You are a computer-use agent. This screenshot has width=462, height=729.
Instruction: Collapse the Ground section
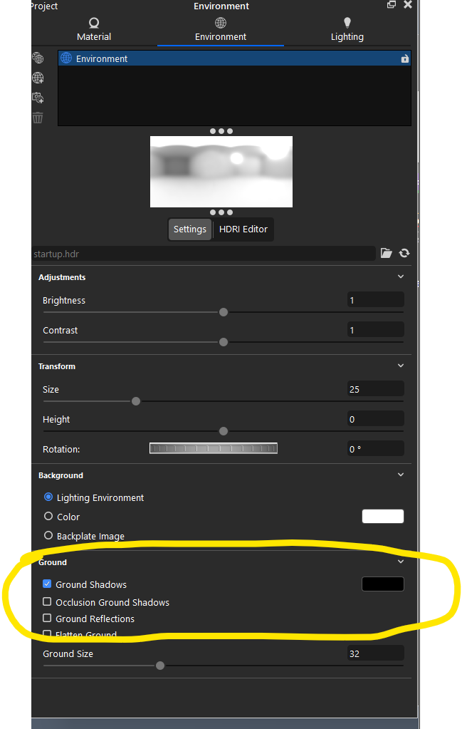point(401,562)
